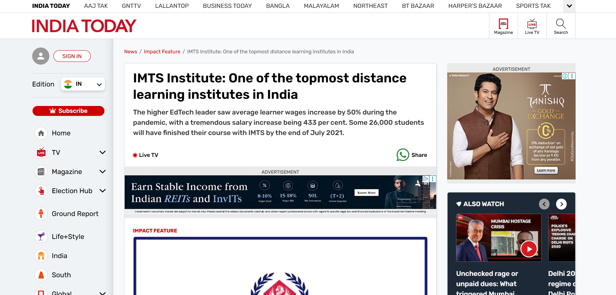Viewport: 616px width, 295px height.
Task: Click Learn more in Tanishq ad
Action: pos(546,170)
